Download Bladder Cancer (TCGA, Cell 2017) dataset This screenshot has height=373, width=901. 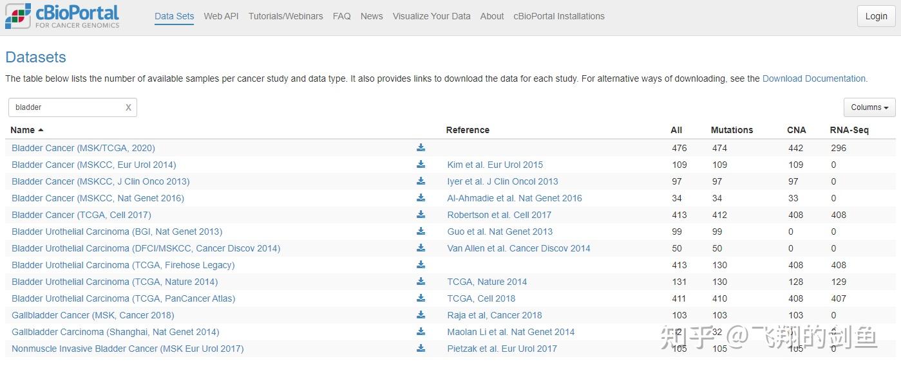click(421, 215)
